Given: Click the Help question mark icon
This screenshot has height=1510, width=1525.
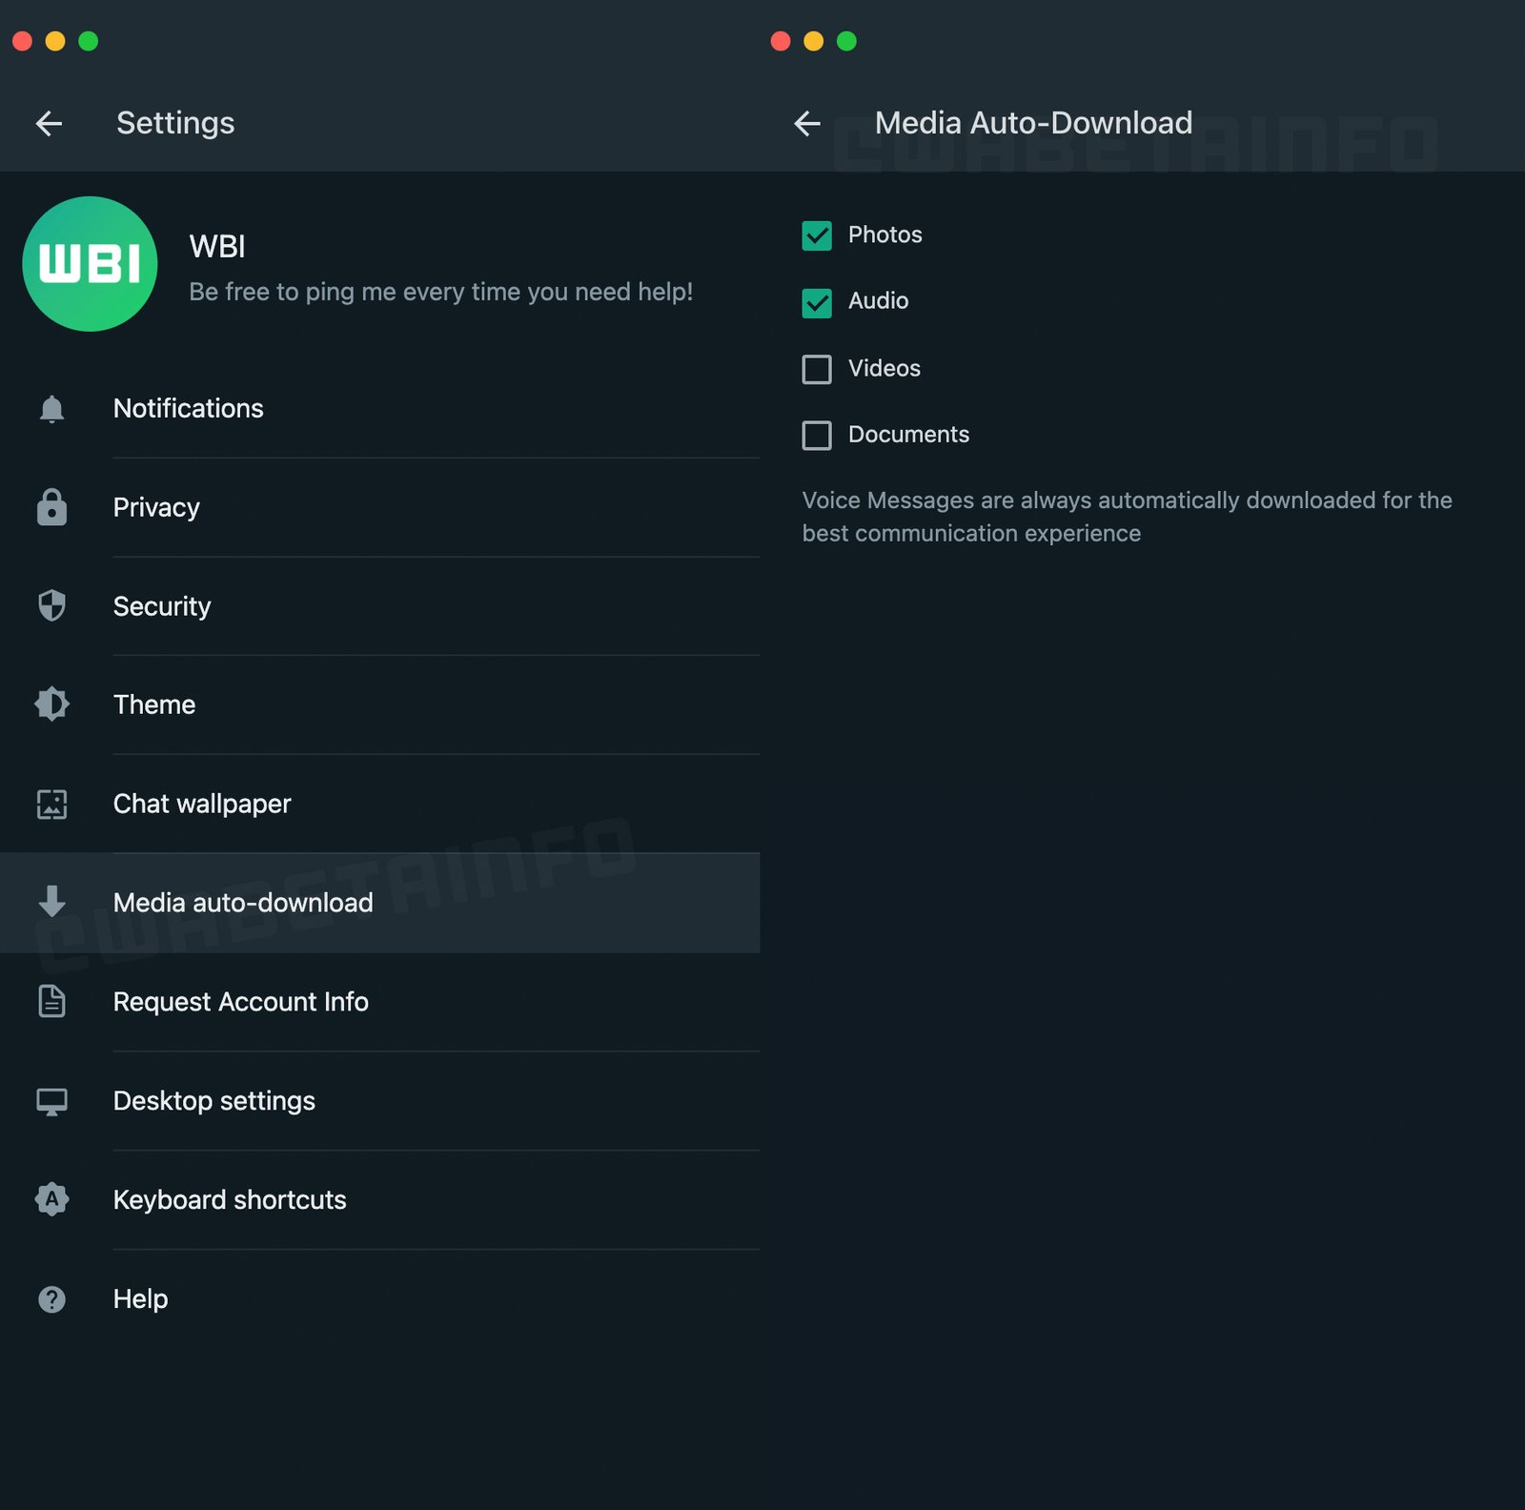Looking at the screenshot, I should [51, 1298].
